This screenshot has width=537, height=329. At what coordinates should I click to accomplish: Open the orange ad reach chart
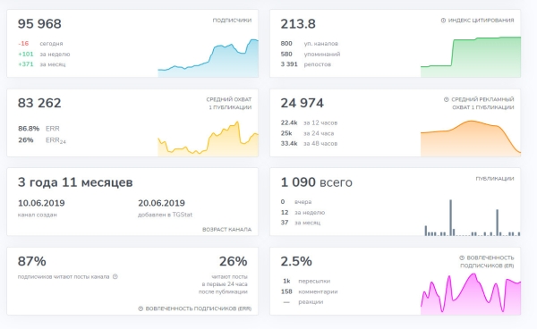[471, 139]
